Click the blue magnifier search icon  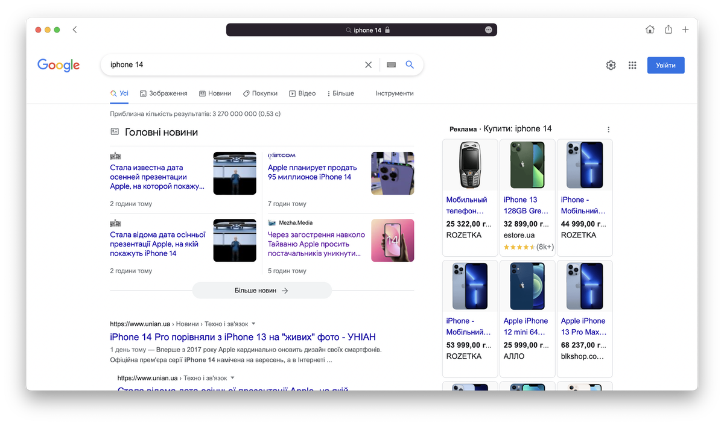point(410,65)
